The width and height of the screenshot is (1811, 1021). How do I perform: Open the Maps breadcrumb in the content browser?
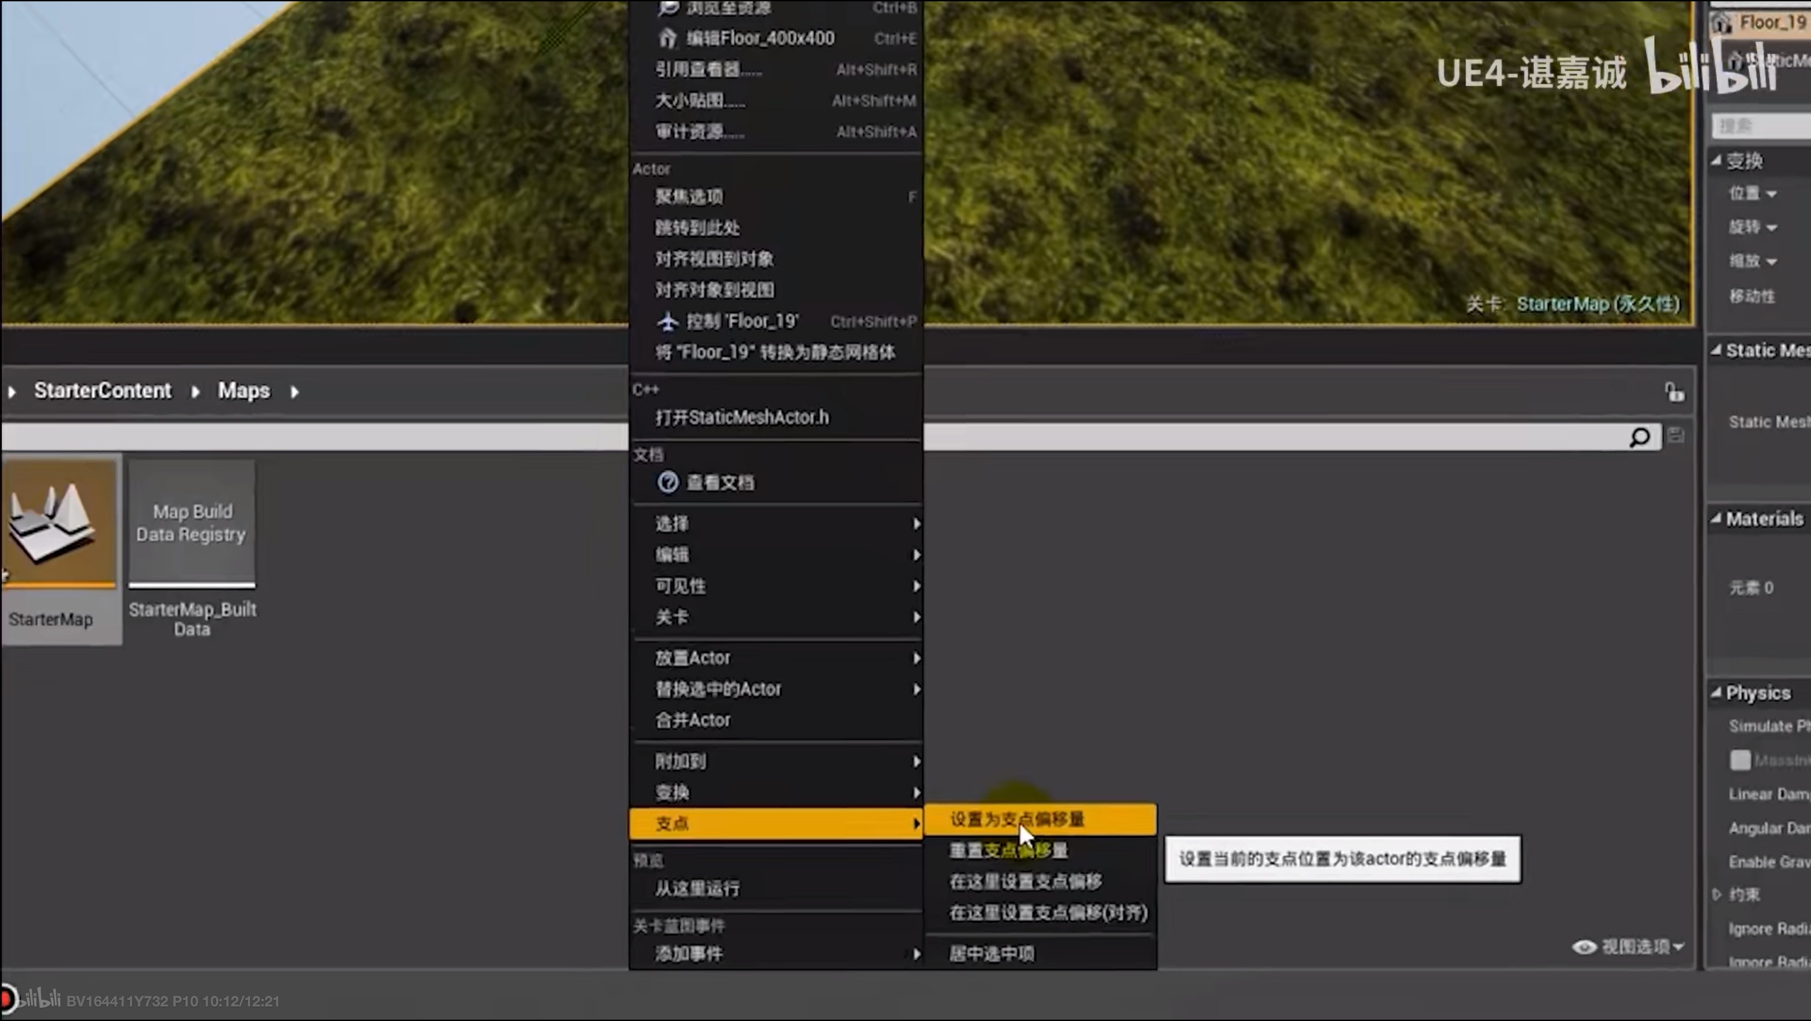point(243,391)
